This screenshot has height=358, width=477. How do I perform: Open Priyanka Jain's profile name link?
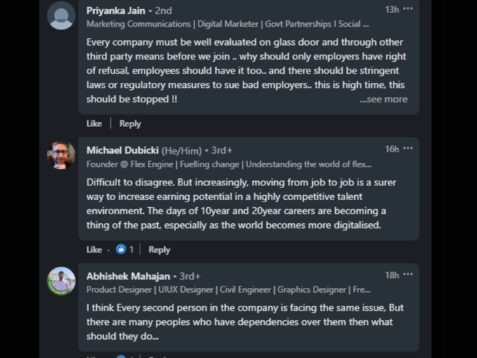(x=116, y=11)
